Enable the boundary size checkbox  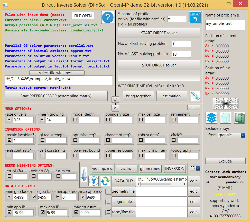pyautogui.click(x=108, y=119)
